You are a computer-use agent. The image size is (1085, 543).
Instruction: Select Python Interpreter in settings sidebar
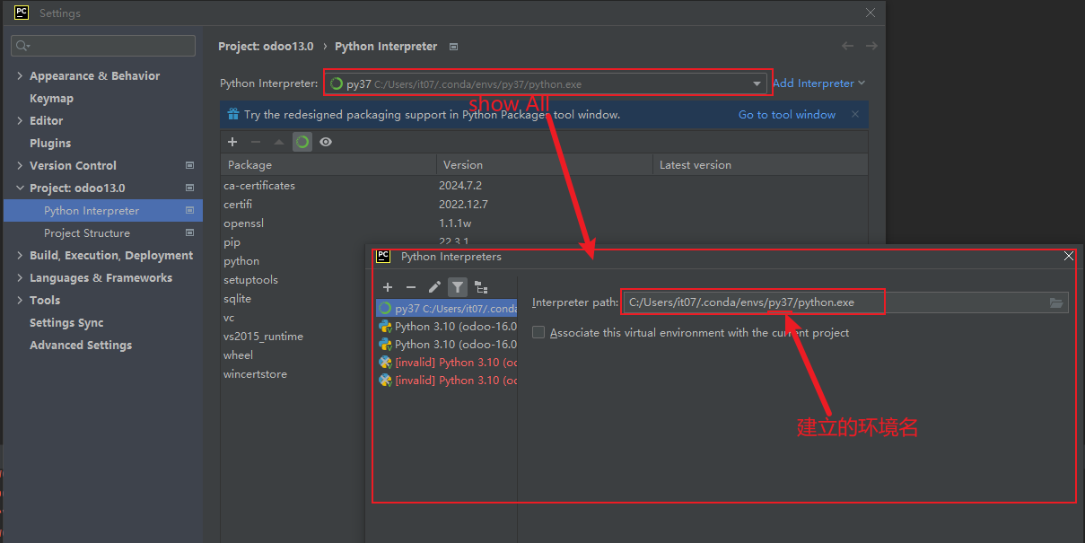pos(103,210)
